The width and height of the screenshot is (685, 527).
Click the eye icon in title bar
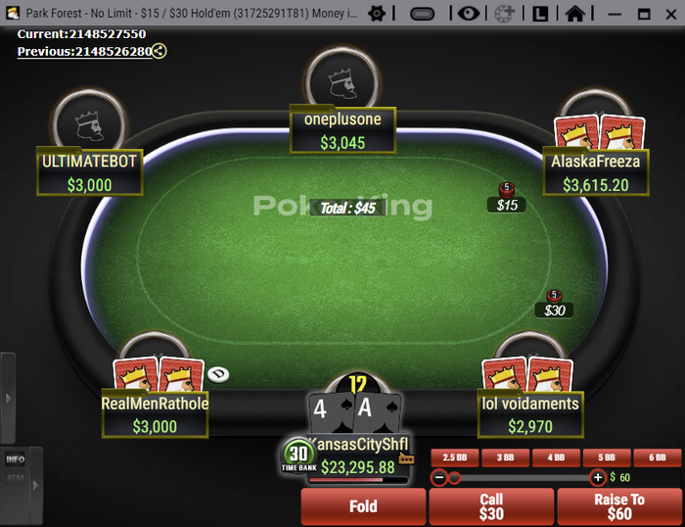coord(469,14)
